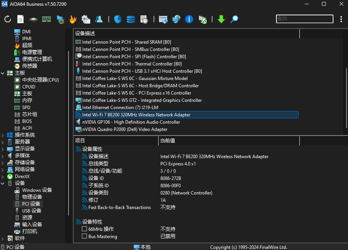Click the green memory module toolbar icon

point(47,19)
